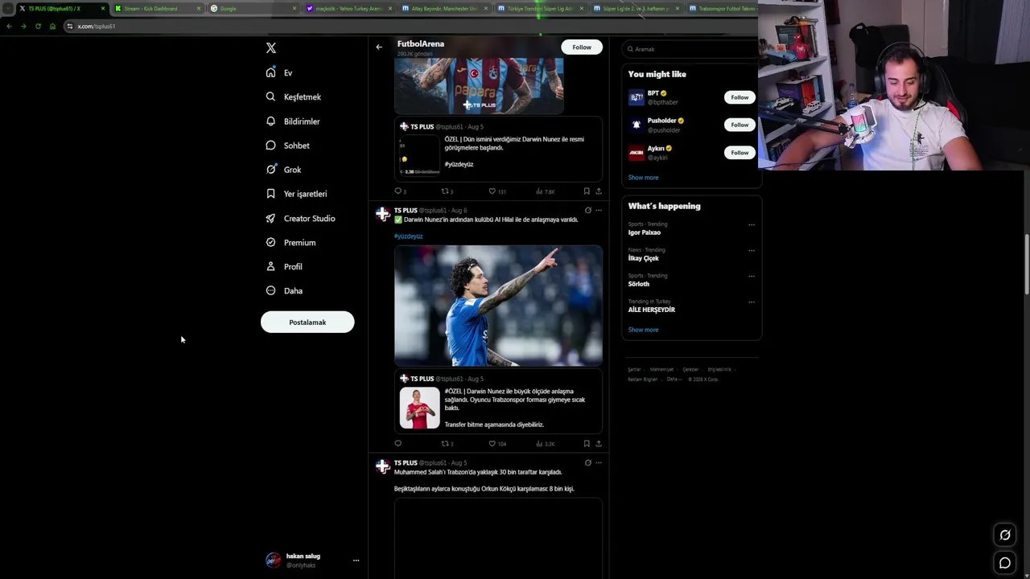Click the Postalamak button
This screenshot has height=579, width=1030.
pyautogui.click(x=307, y=322)
